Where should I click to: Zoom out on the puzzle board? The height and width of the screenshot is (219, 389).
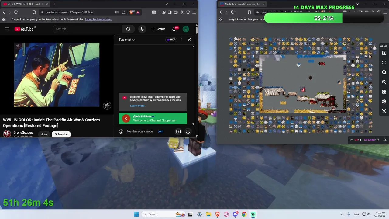coord(384,82)
